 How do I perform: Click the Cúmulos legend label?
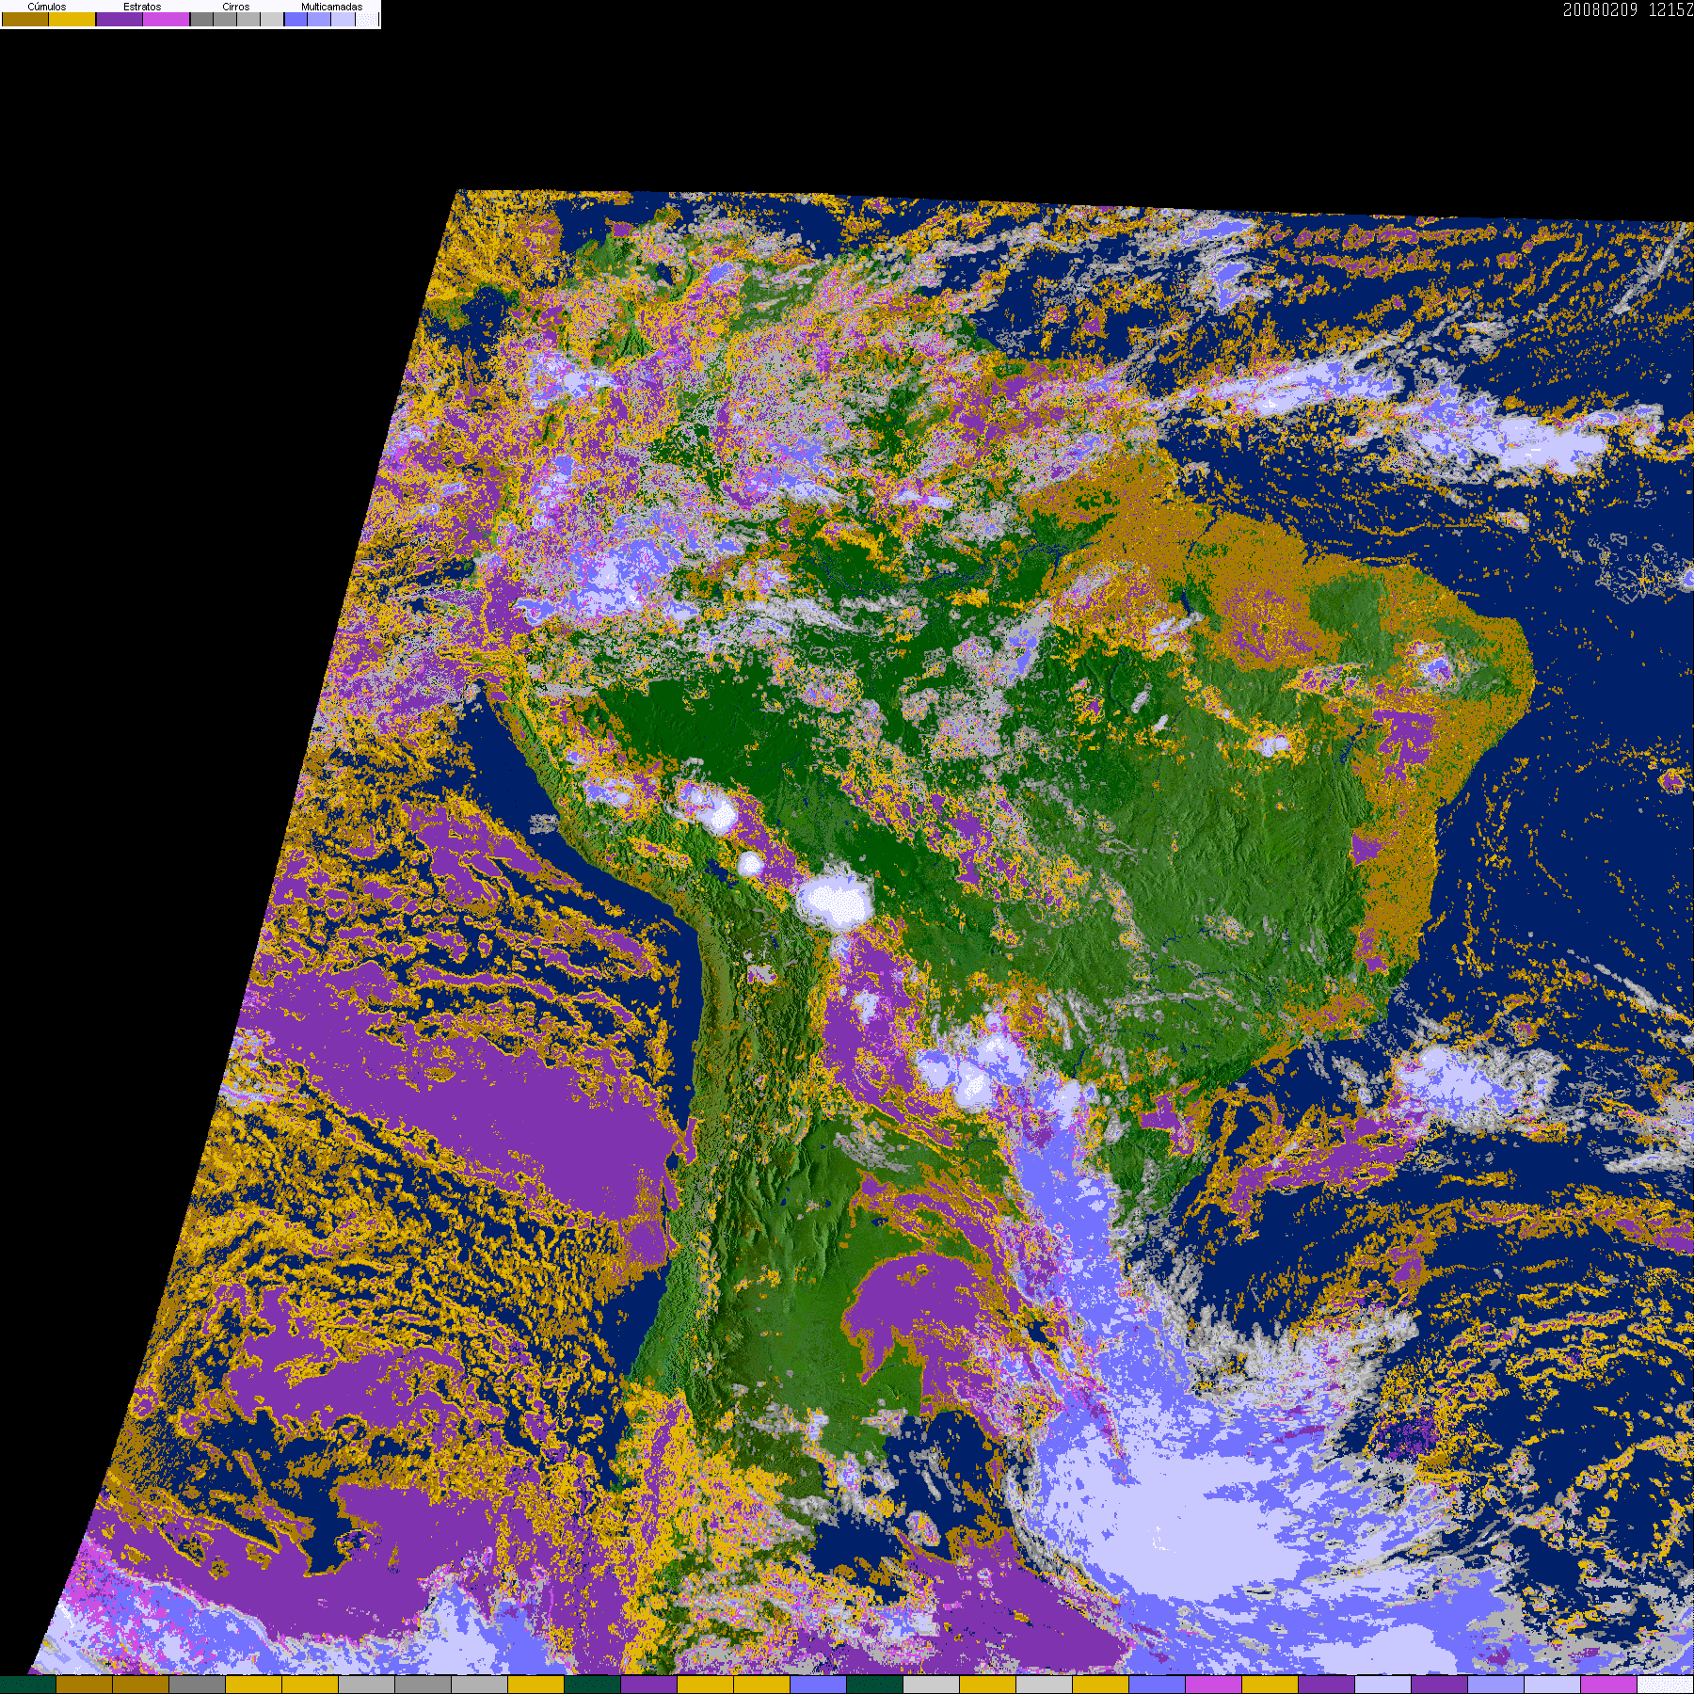47,7
